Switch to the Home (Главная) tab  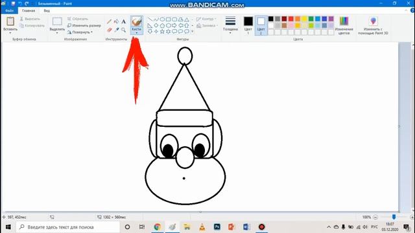pyautogui.click(x=29, y=10)
